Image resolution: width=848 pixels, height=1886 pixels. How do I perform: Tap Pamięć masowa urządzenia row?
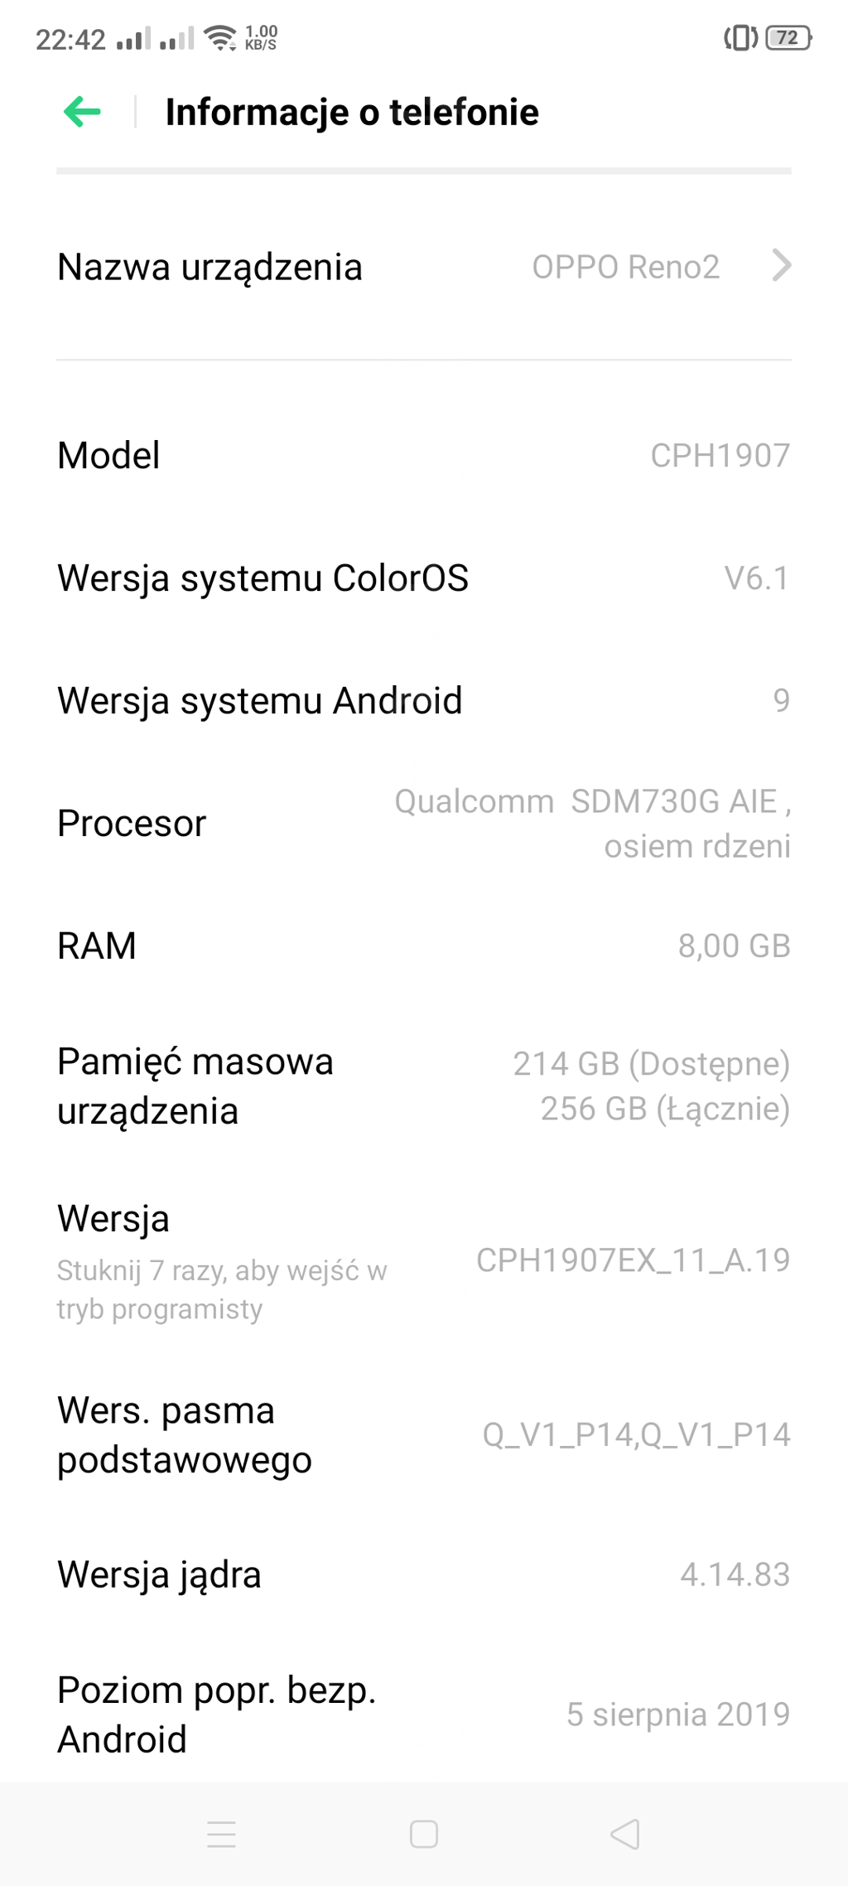pyautogui.click(x=424, y=1086)
